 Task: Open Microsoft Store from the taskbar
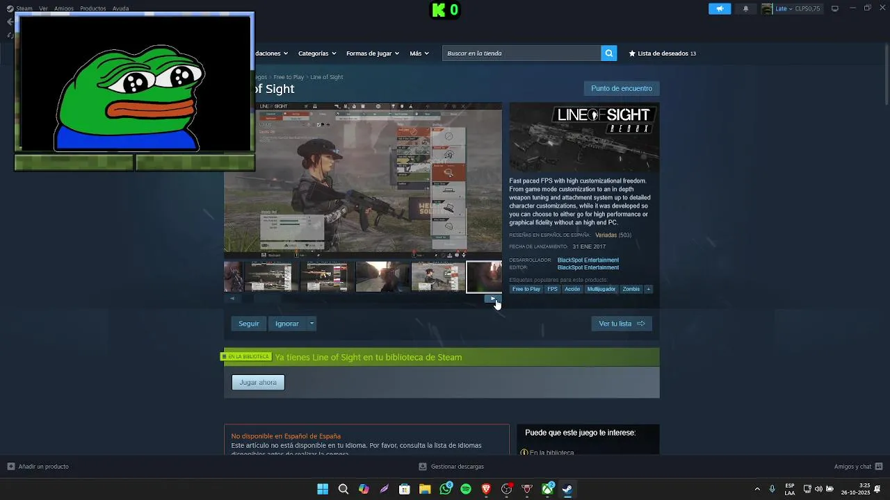pos(404,489)
